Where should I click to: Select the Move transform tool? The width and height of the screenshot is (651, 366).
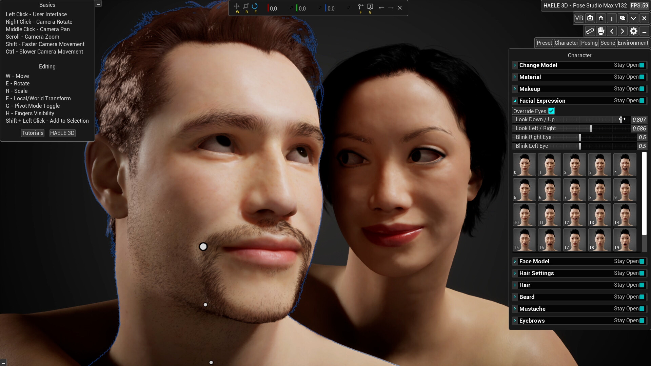237,6
